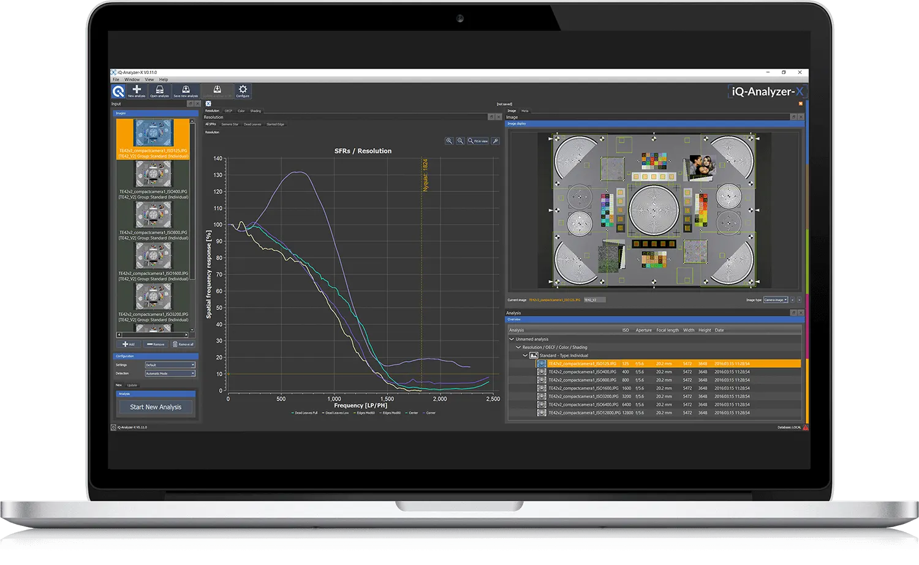919x565 pixels.
Task: Open the Window menu
Action: 132,80
